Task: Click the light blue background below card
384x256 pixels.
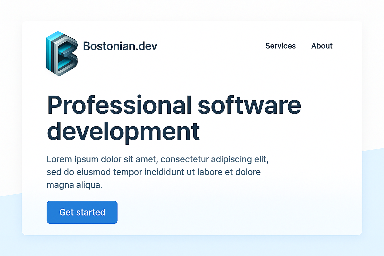Action: (x=192, y=246)
